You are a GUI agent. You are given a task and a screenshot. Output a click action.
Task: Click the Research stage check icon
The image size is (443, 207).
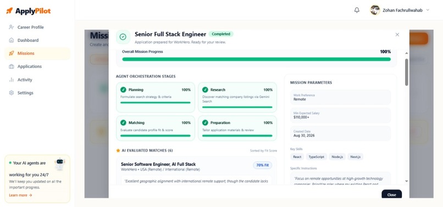[205, 89]
